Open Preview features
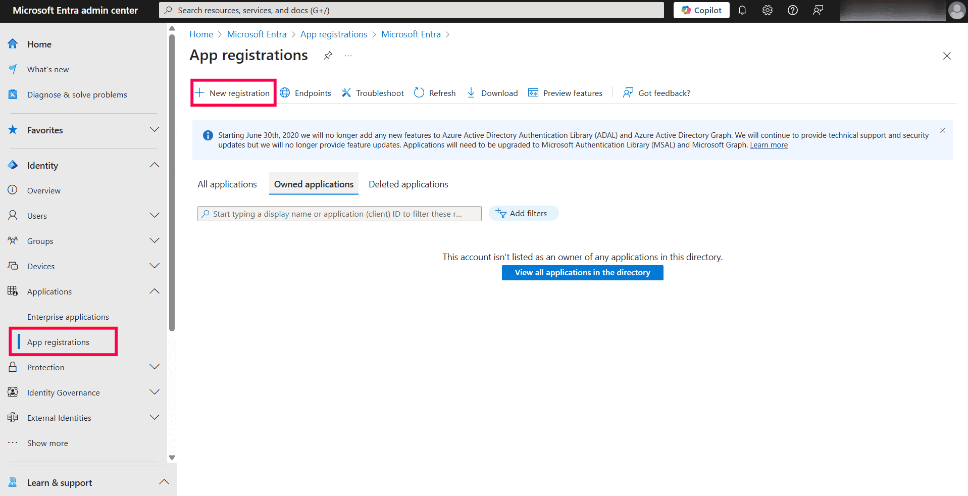The width and height of the screenshot is (968, 496). [565, 93]
